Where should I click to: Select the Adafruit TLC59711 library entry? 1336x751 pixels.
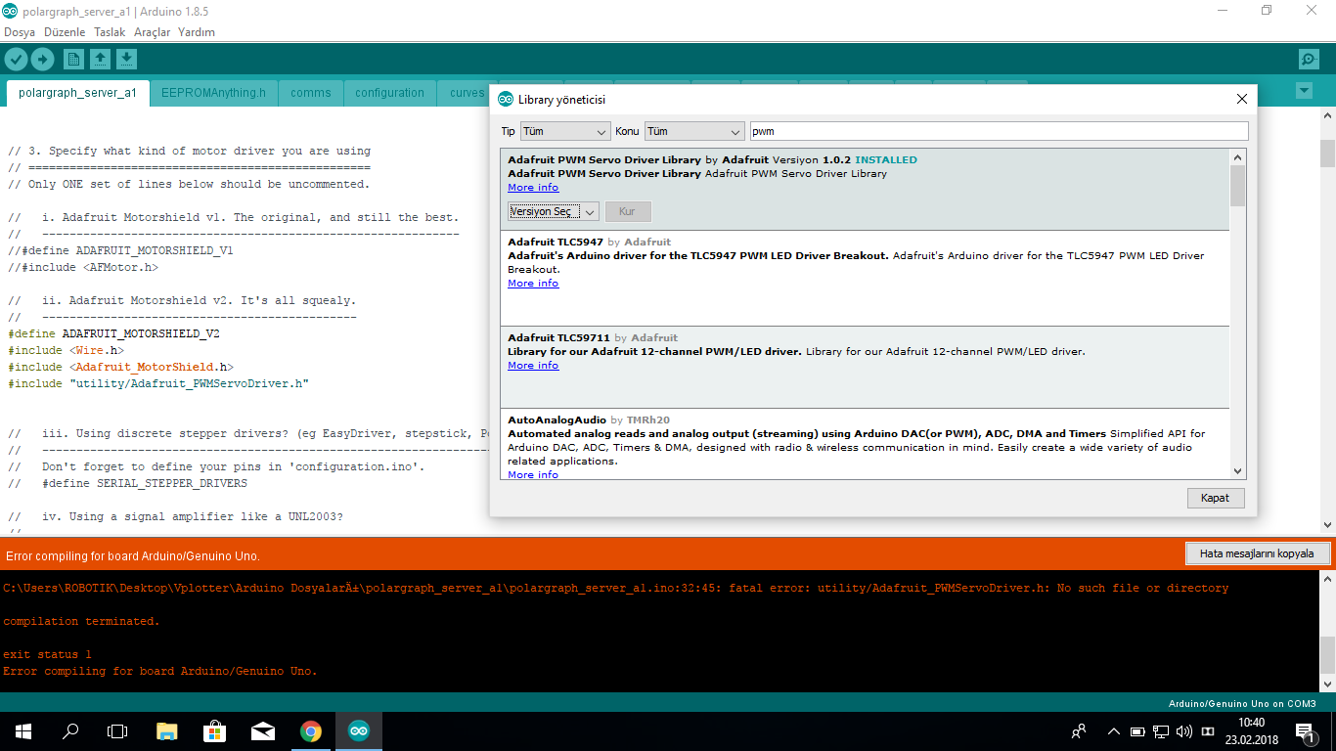865,368
